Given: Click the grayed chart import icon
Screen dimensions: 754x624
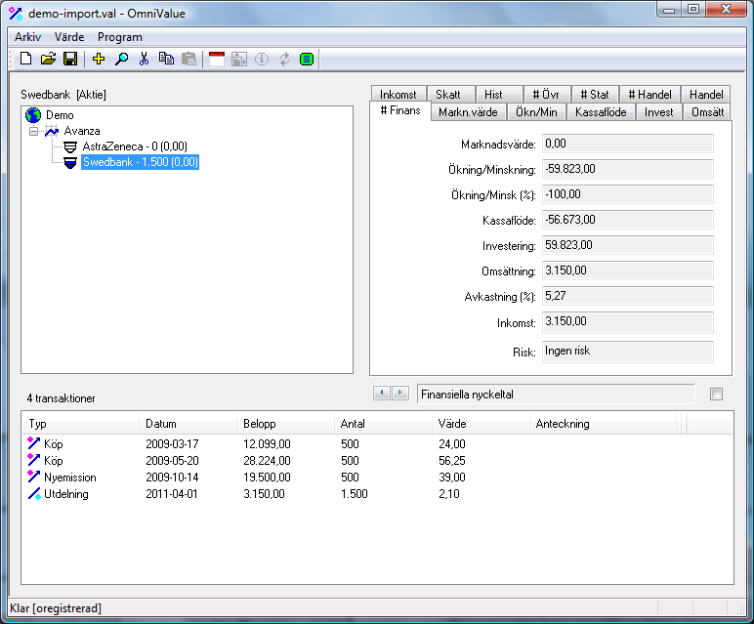Looking at the screenshot, I should [239, 60].
